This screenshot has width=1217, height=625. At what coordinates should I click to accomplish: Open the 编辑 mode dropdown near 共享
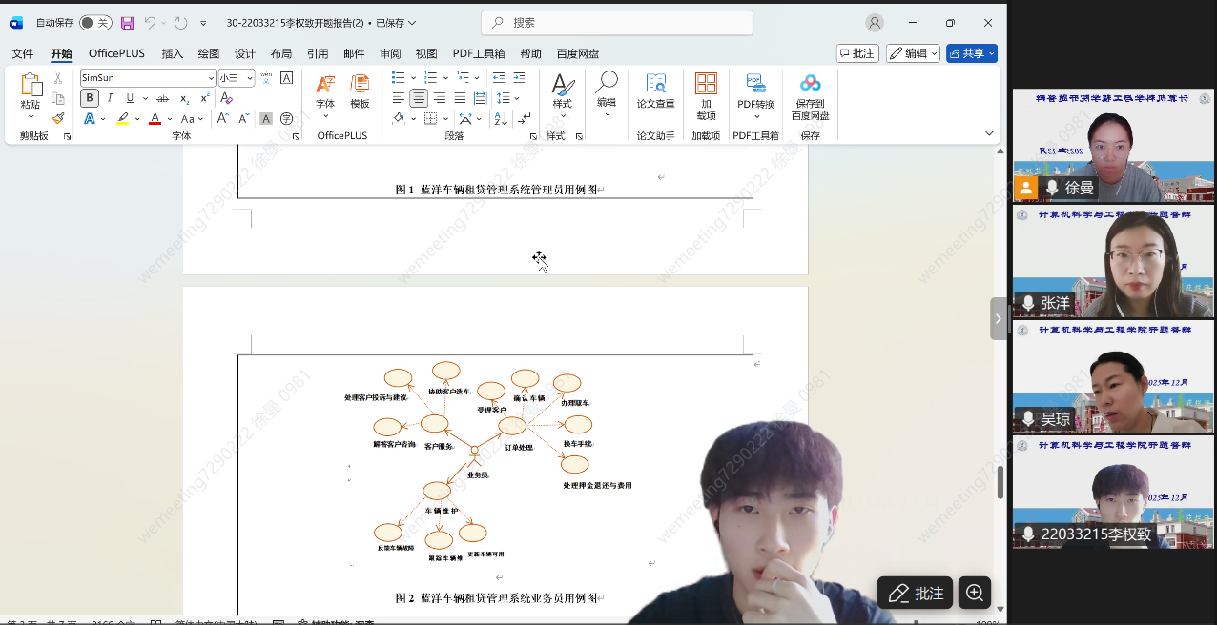[x=913, y=53]
